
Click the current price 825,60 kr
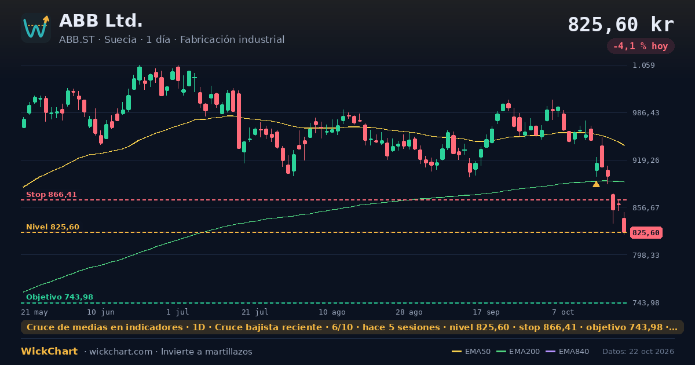(621, 25)
